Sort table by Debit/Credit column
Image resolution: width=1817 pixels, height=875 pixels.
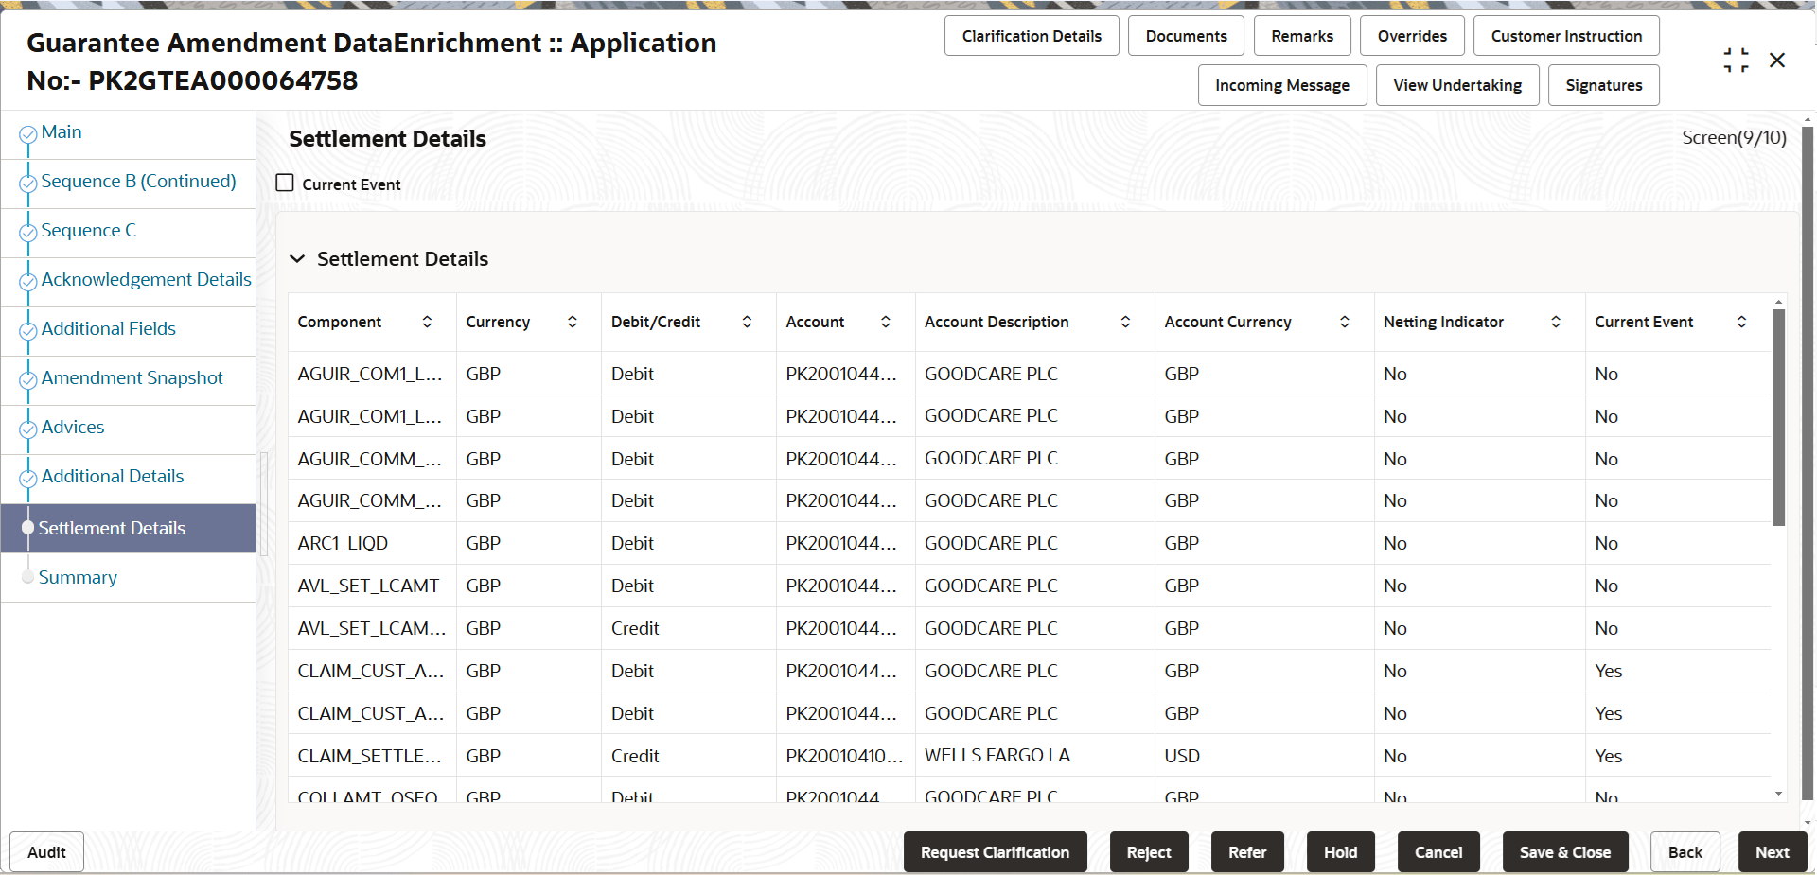coord(747,322)
